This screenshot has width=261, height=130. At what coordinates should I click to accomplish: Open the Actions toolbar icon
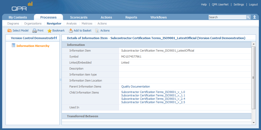click(x=97, y=31)
